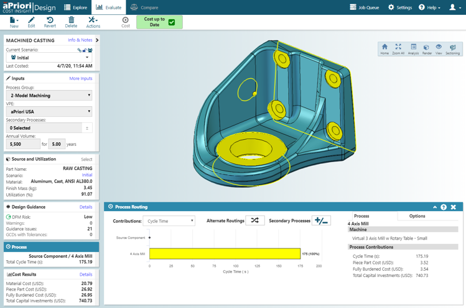Click the yellow 4 Axis Mill bar
This screenshot has width=466, height=308.
coord(225,254)
